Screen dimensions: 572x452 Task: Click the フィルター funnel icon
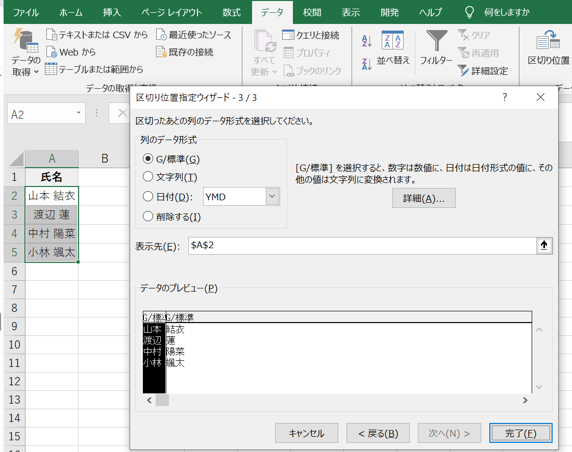click(436, 41)
